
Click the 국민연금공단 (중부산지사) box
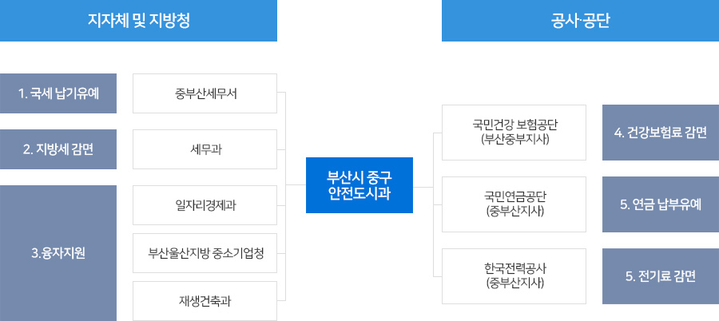coord(514,204)
